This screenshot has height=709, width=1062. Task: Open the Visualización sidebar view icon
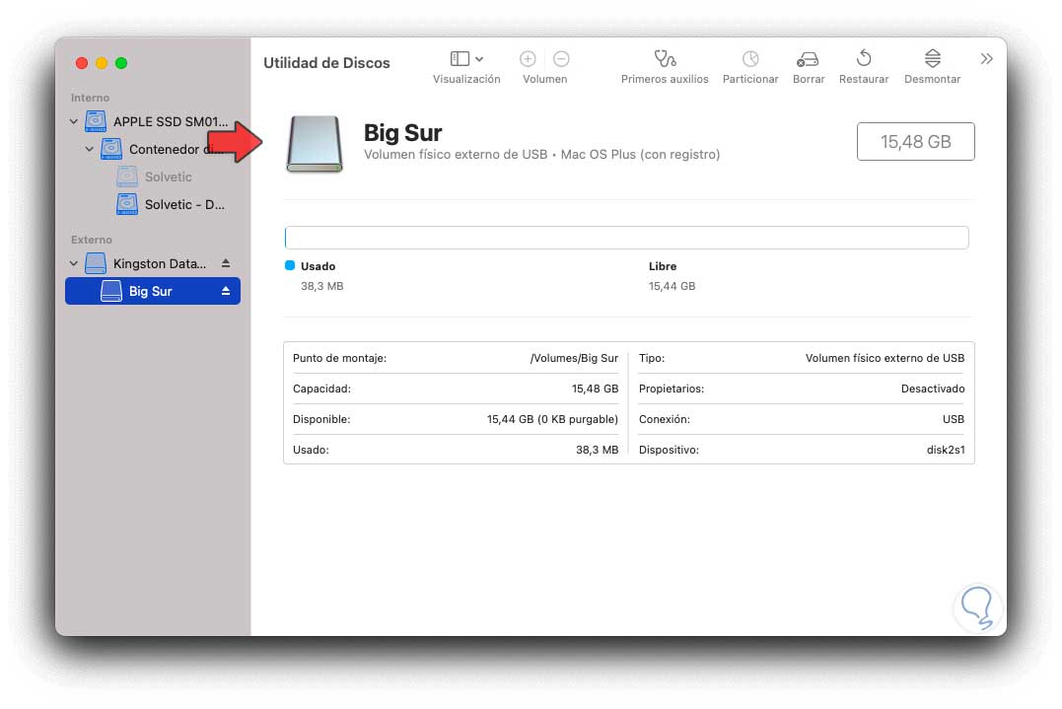[460, 59]
